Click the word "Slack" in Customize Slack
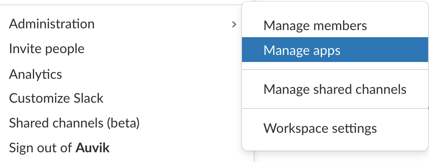Viewport: 429px width, 162px height. [89, 98]
